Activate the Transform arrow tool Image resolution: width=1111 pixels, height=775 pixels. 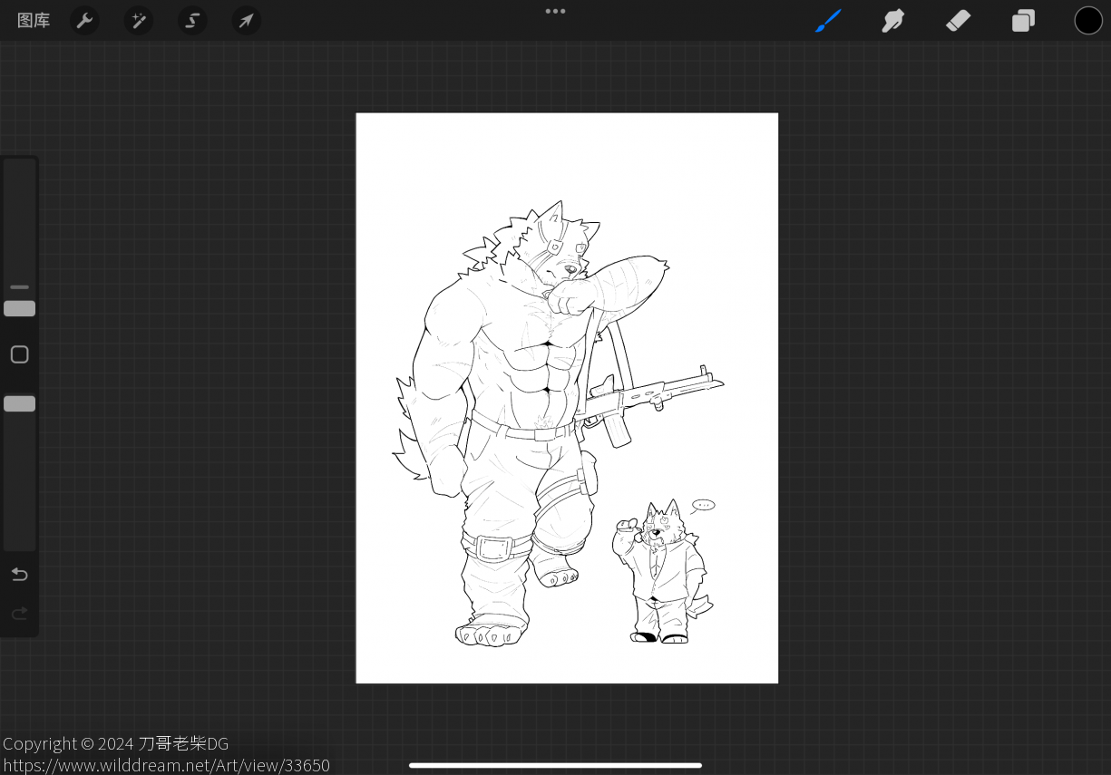coord(246,21)
